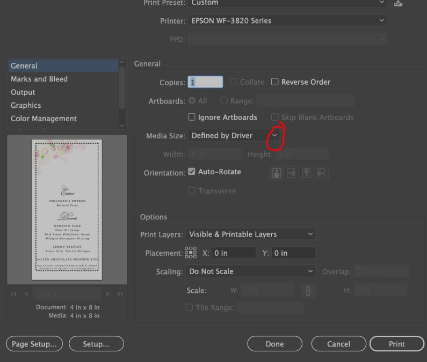
Task: Go to previous artboard in preview
Action: (x=26, y=294)
